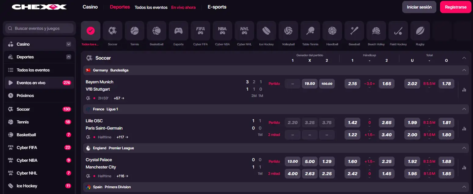Select the Handball icon in sports bar
The image size is (473, 194).
332,31
